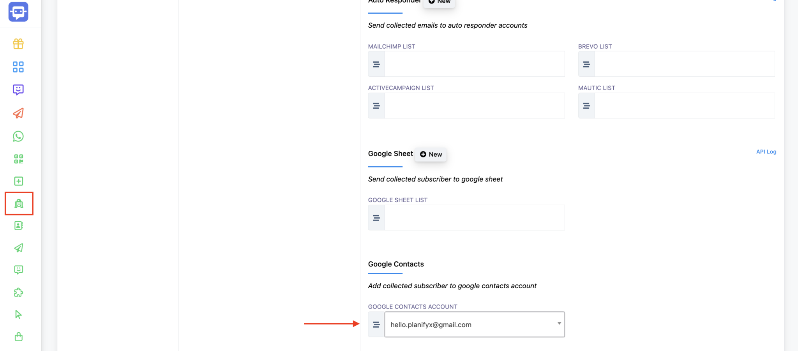Open the puzzle piece integrations icon

click(19, 292)
